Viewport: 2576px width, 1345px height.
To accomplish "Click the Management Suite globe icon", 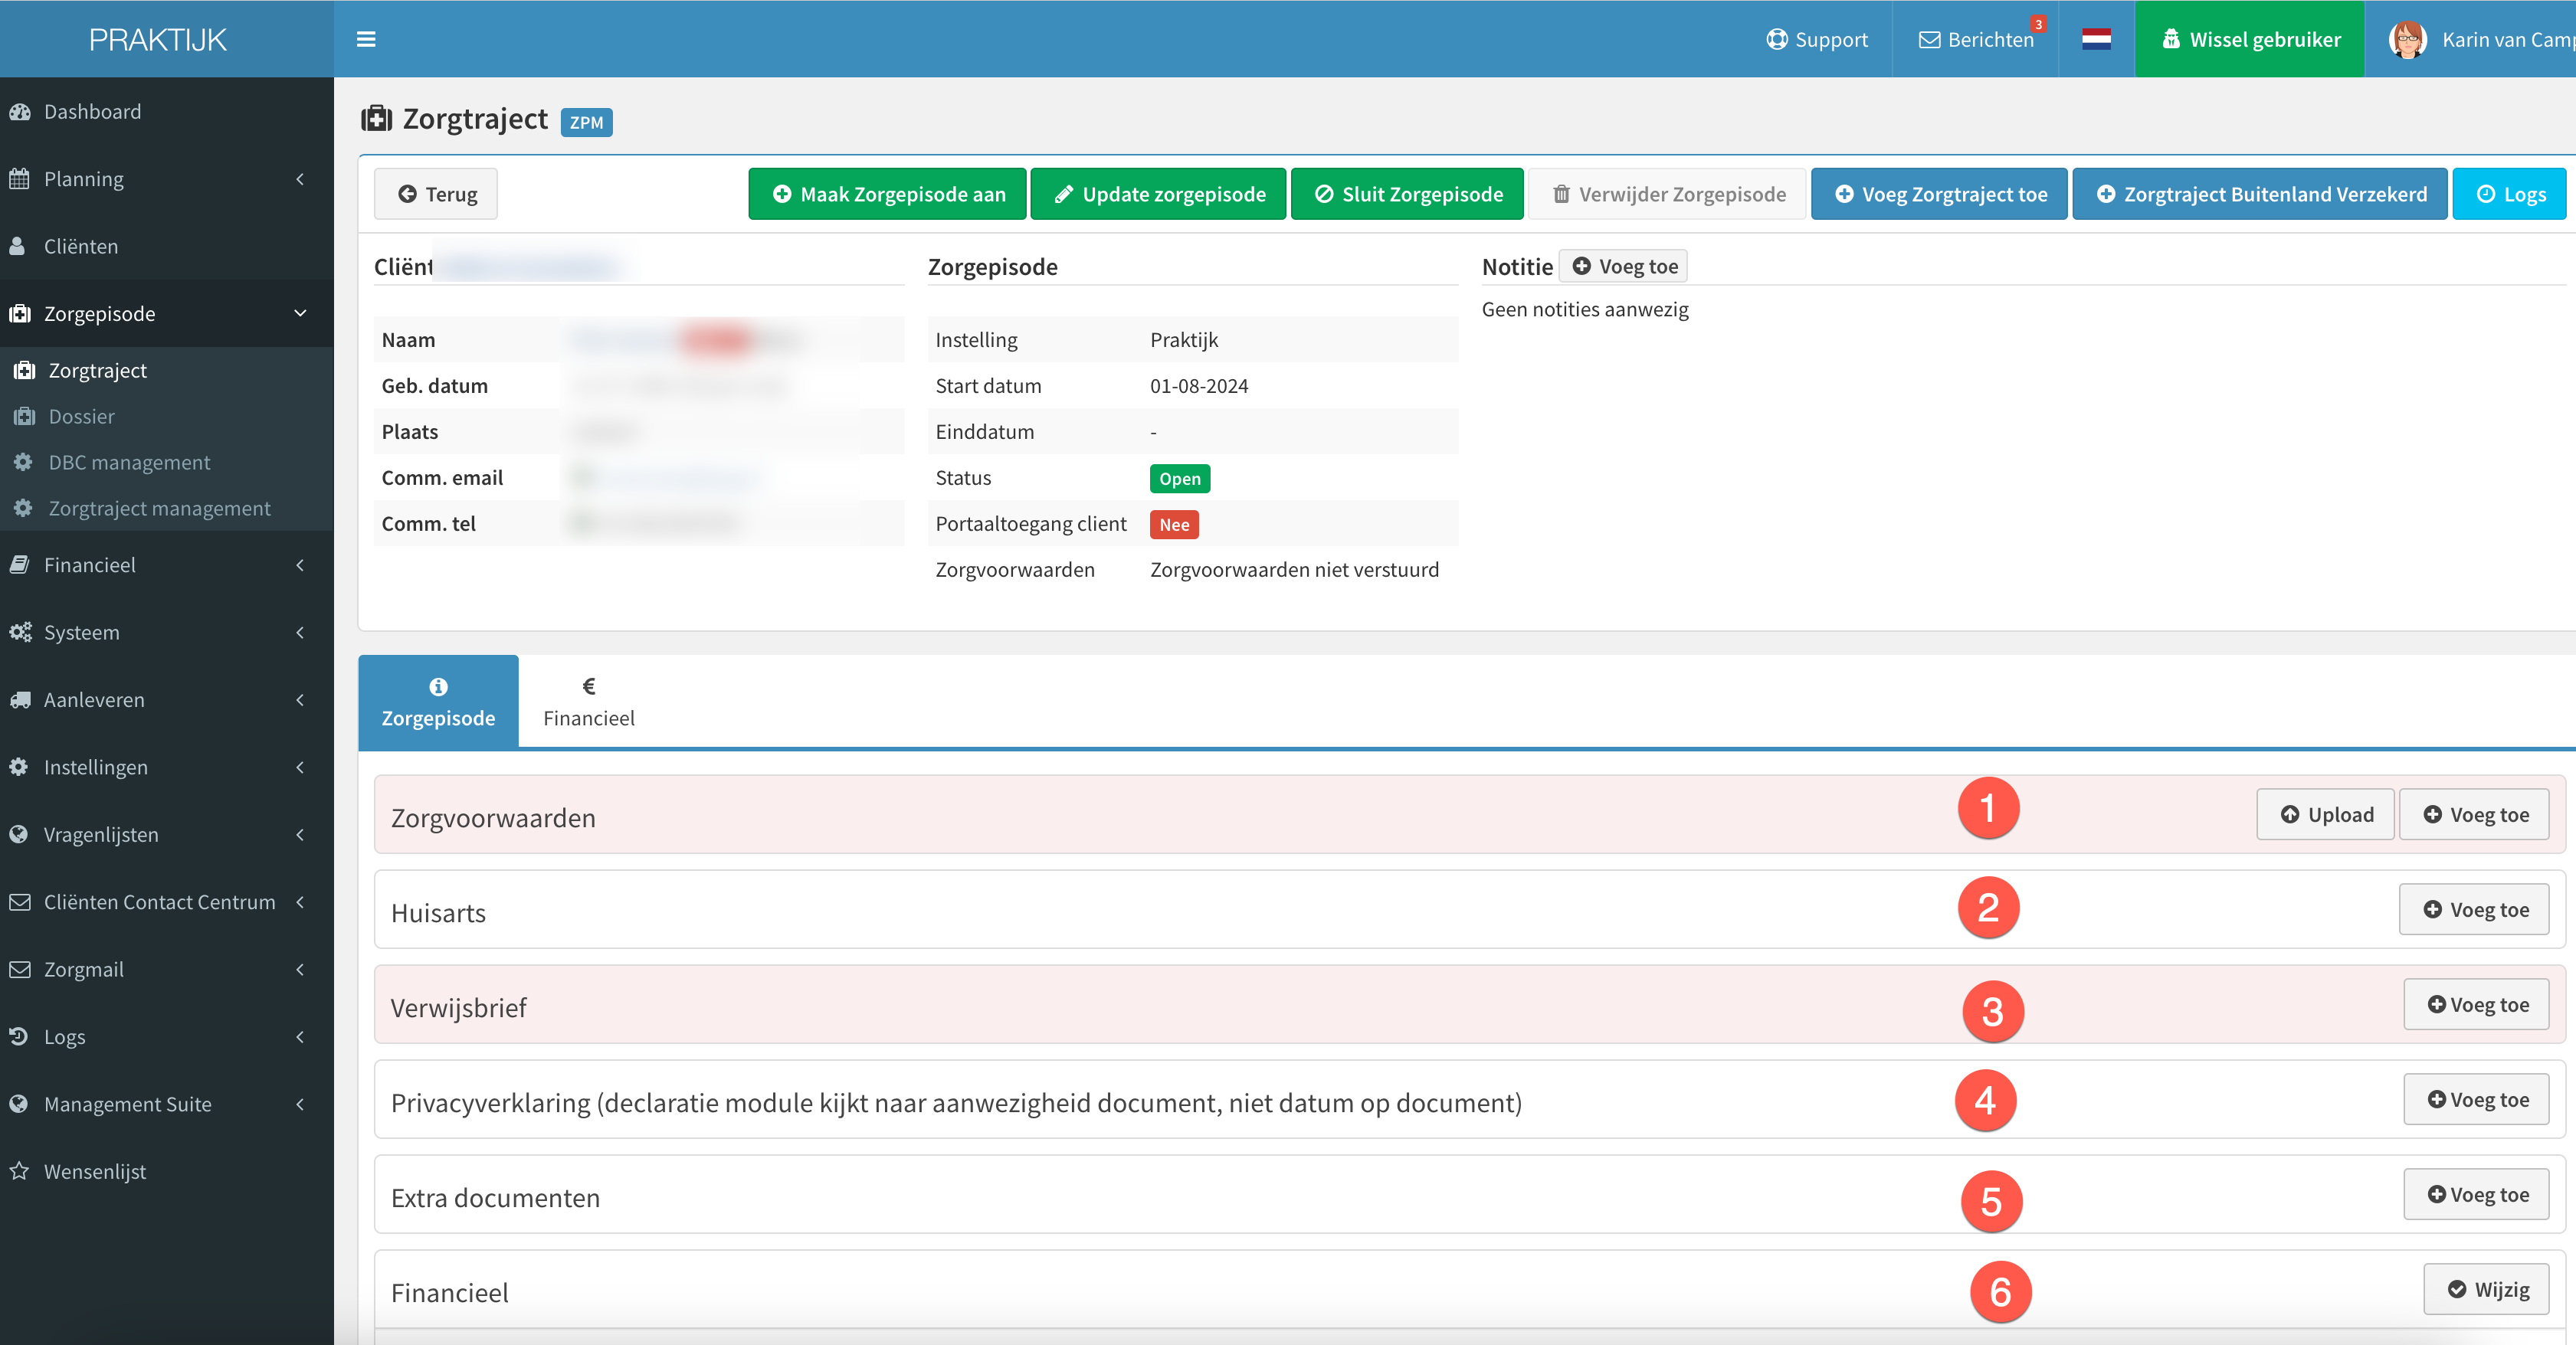I will tap(19, 1104).
